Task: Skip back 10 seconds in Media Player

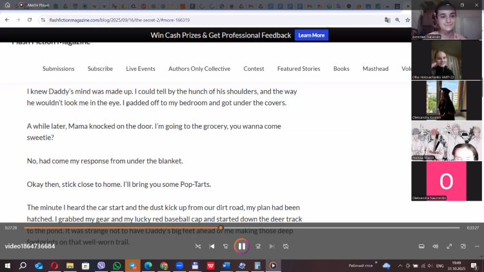Action: 226,246
